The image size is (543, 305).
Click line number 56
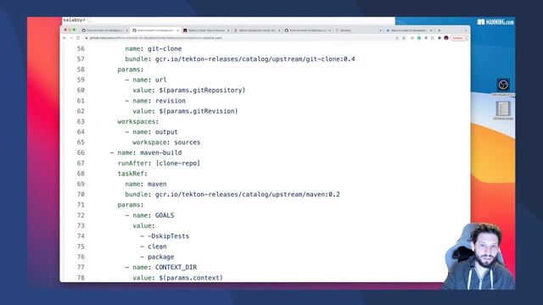(81, 49)
